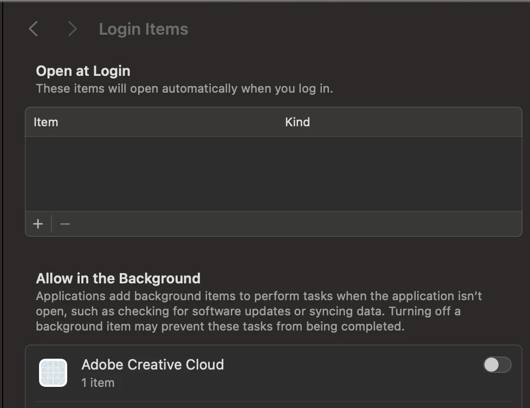
Task: Select the Adobe Creative Cloud name label
Action: (x=152, y=365)
